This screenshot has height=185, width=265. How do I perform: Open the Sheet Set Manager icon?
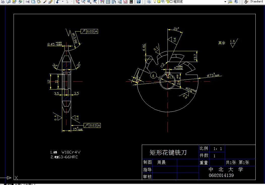(119, 2)
